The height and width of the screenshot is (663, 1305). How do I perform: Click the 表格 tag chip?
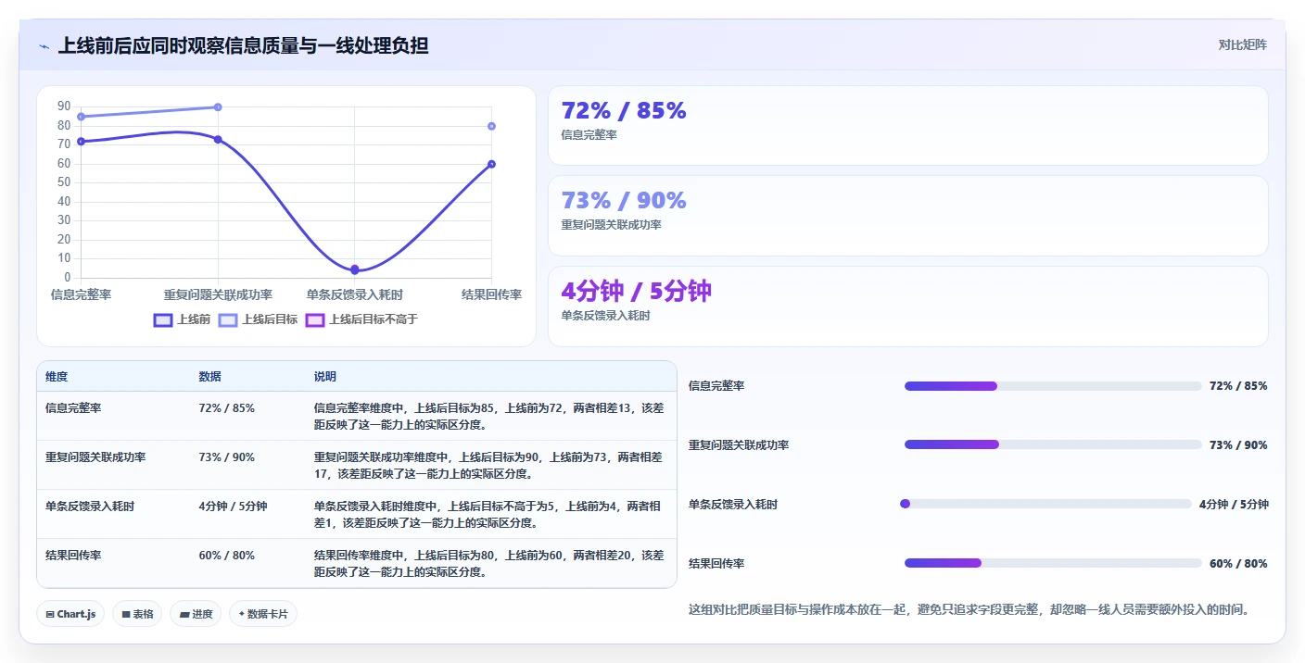point(137,614)
